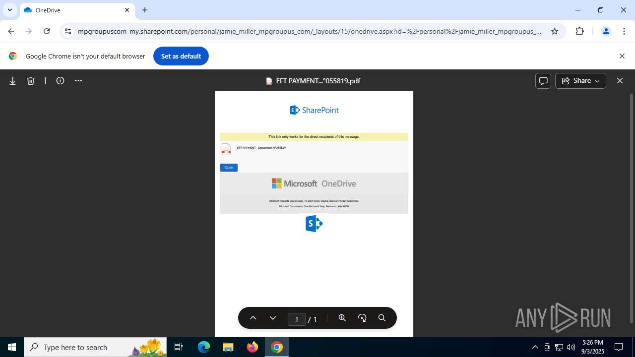Click the vertical scrollbar of the viewer
Screen dimensions: 635x357
pyautogui.click(x=632, y=208)
